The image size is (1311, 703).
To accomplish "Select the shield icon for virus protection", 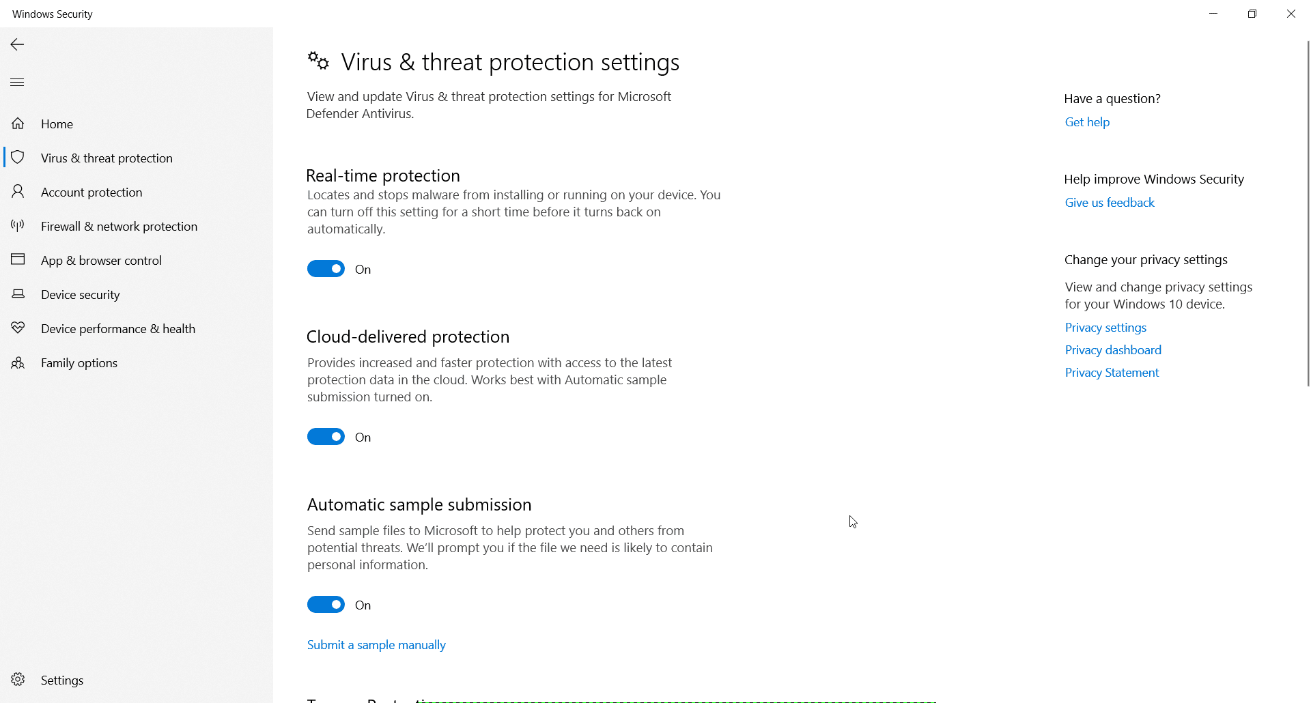I will [x=18, y=158].
